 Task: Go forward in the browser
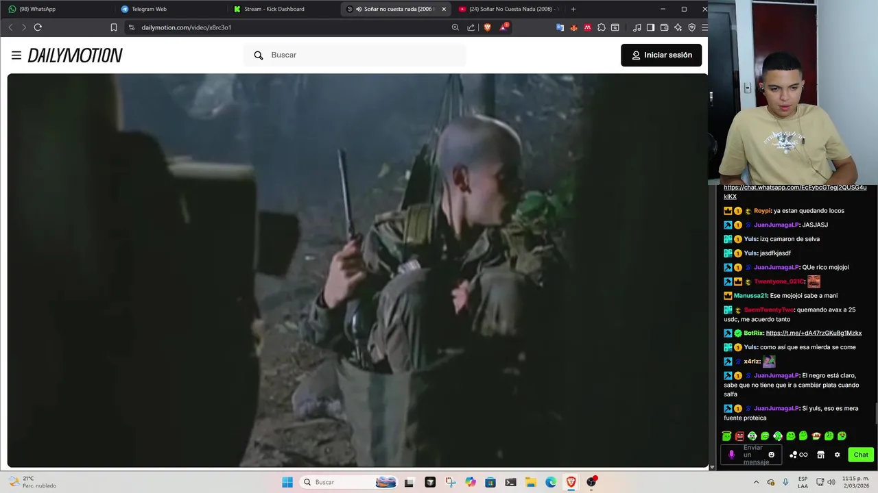click(x=24, y=27)
